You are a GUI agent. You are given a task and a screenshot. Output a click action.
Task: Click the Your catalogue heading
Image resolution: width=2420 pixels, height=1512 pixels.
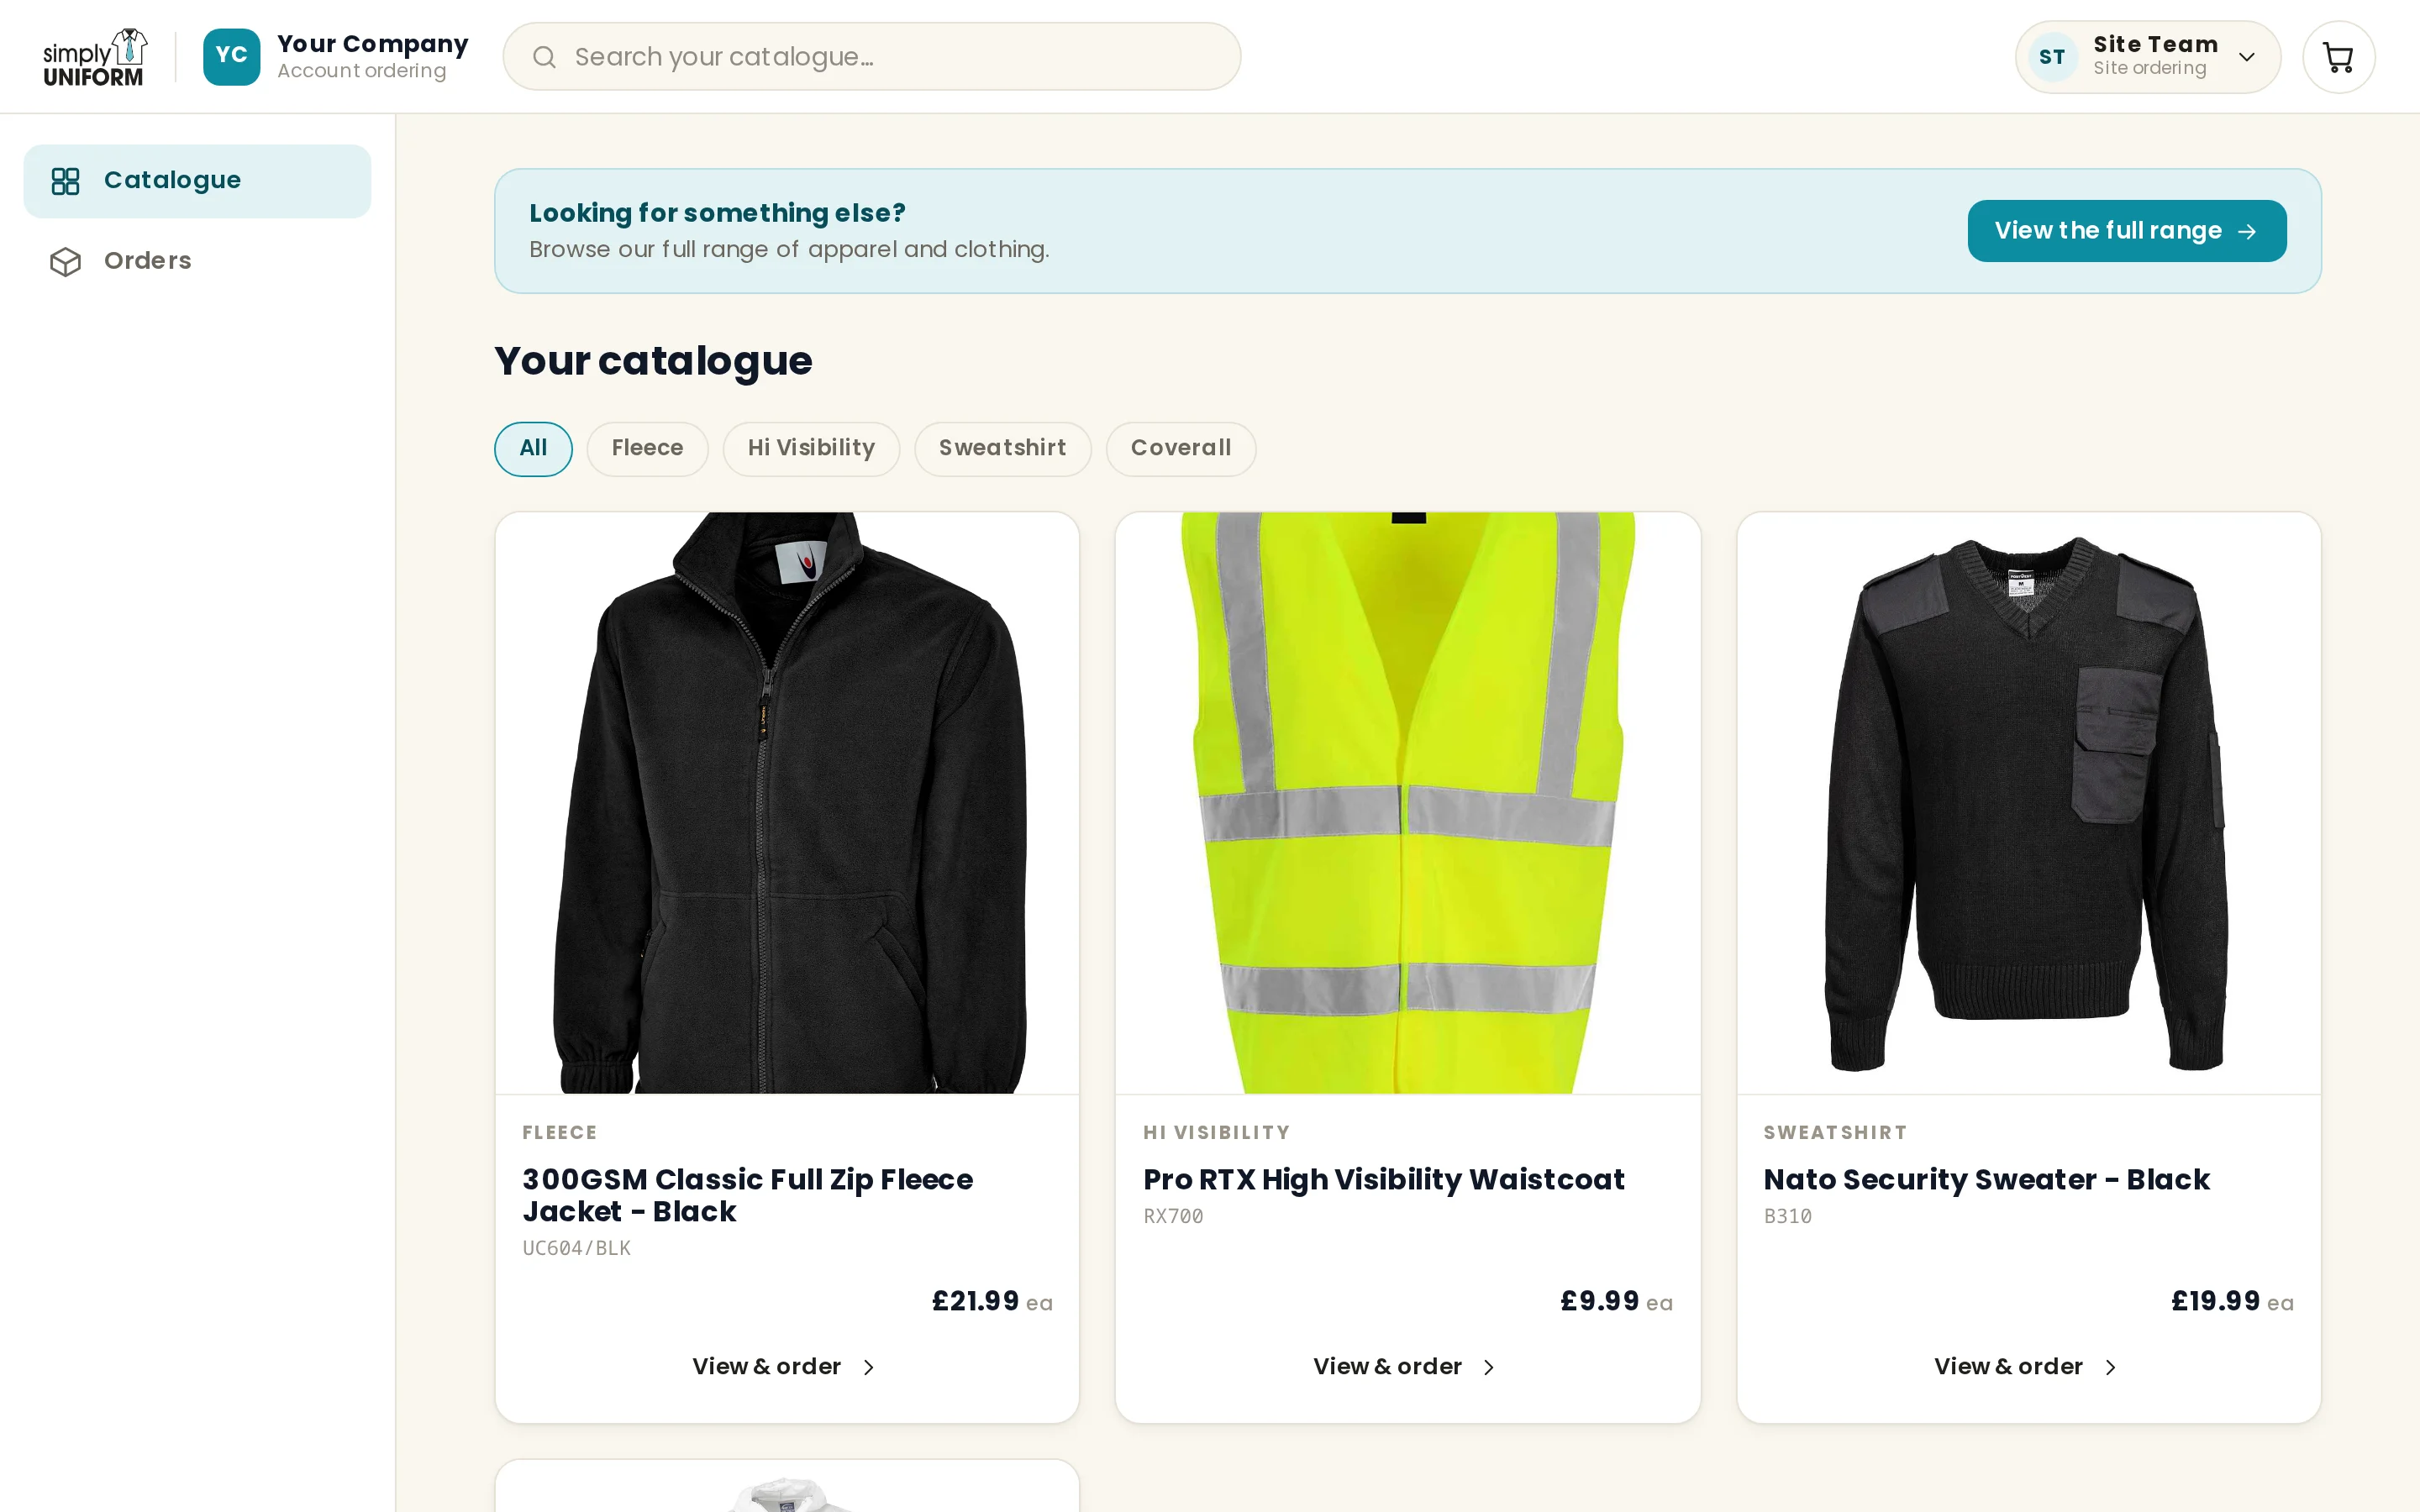click(653, 362)
